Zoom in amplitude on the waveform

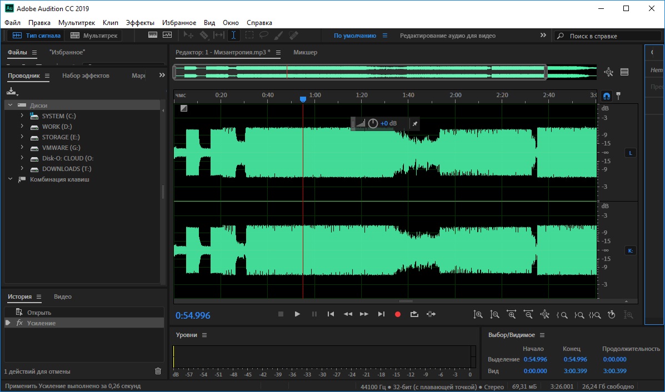[478, 314]
